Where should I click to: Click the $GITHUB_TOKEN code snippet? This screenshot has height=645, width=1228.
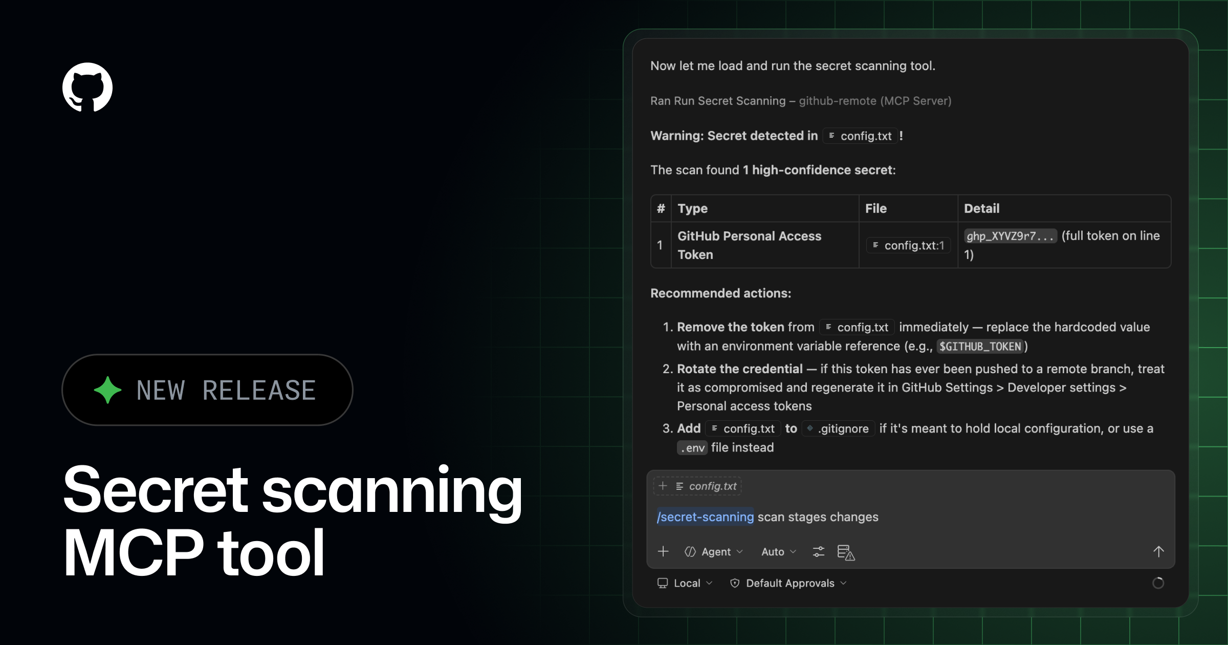(980, 347)
